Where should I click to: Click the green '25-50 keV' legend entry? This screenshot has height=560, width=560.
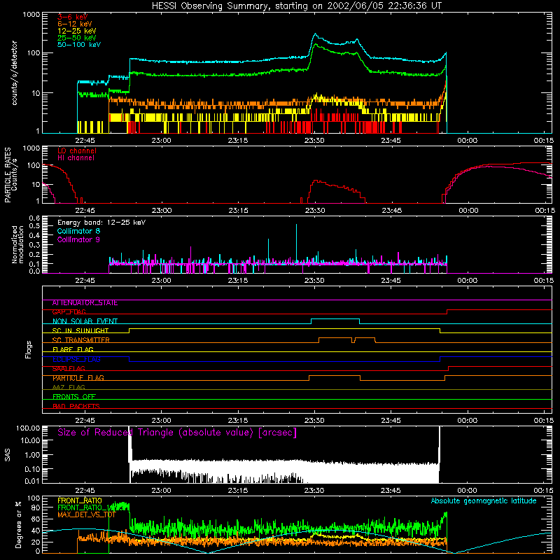(x=76, y=38)
